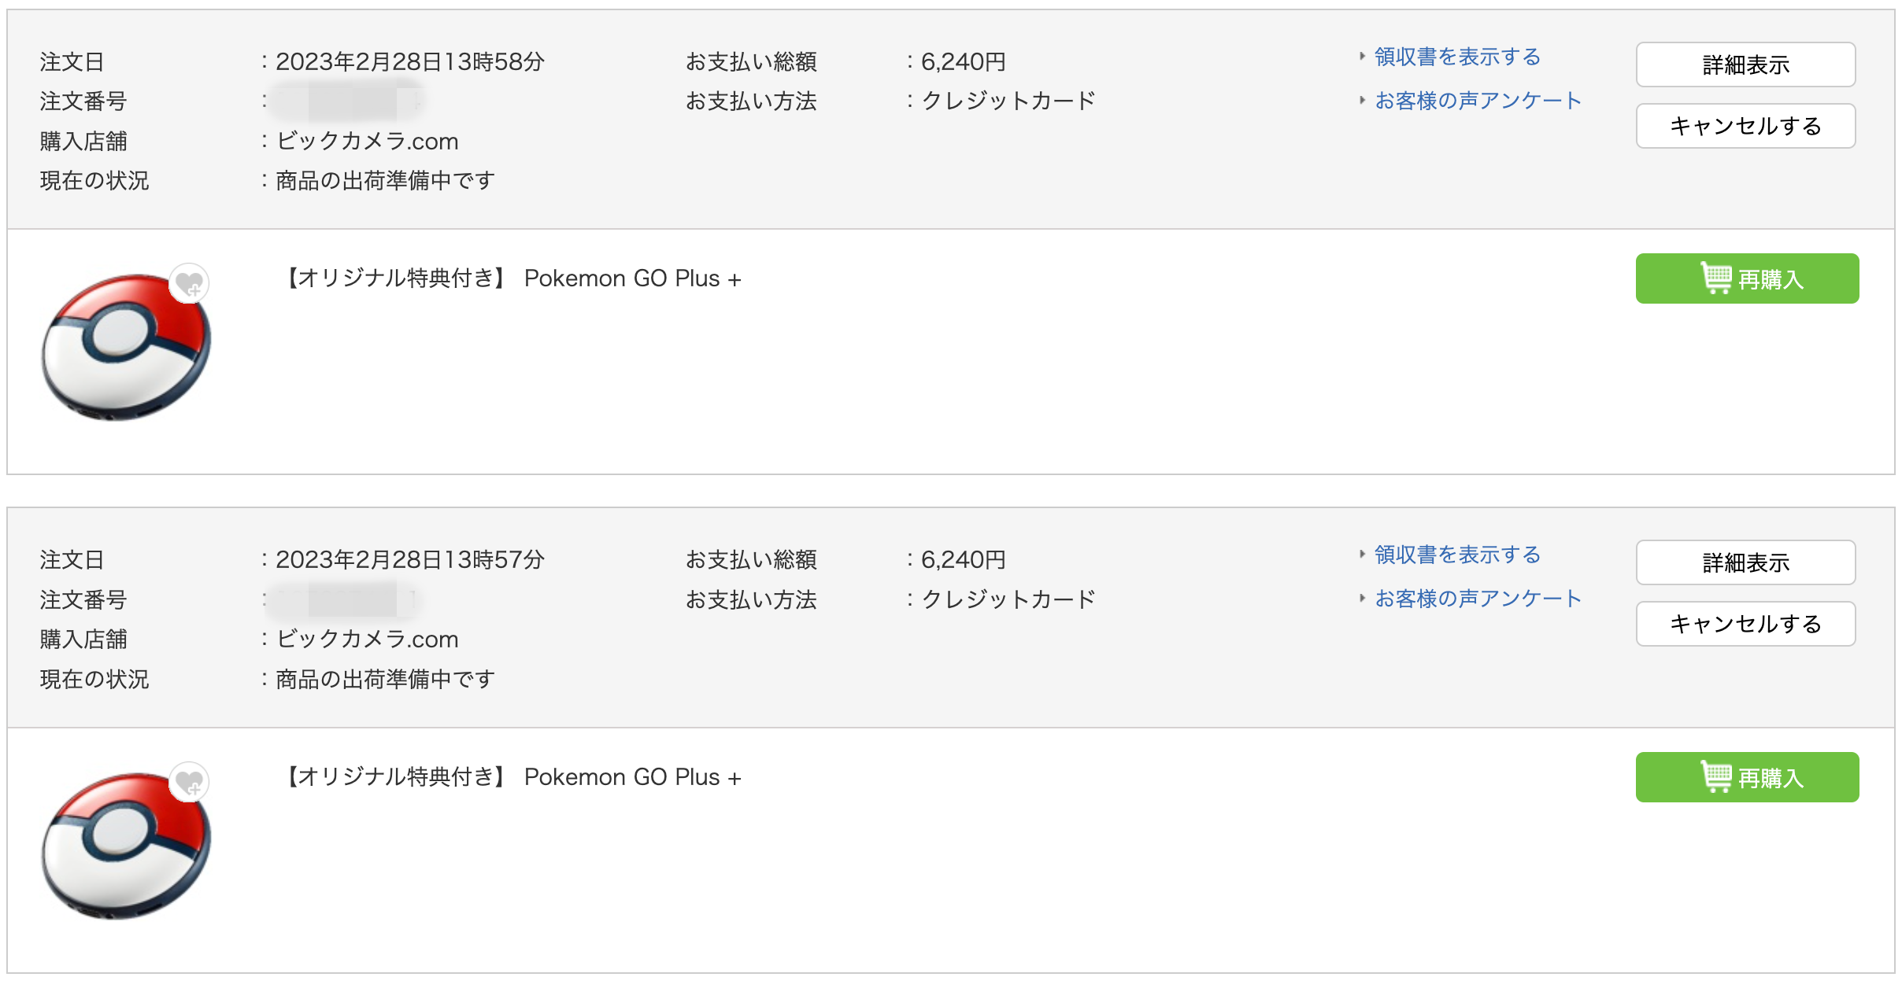Open first Pokemon GO Plus + product thumbnail
1902x988 pixels.
pos(126,346)
